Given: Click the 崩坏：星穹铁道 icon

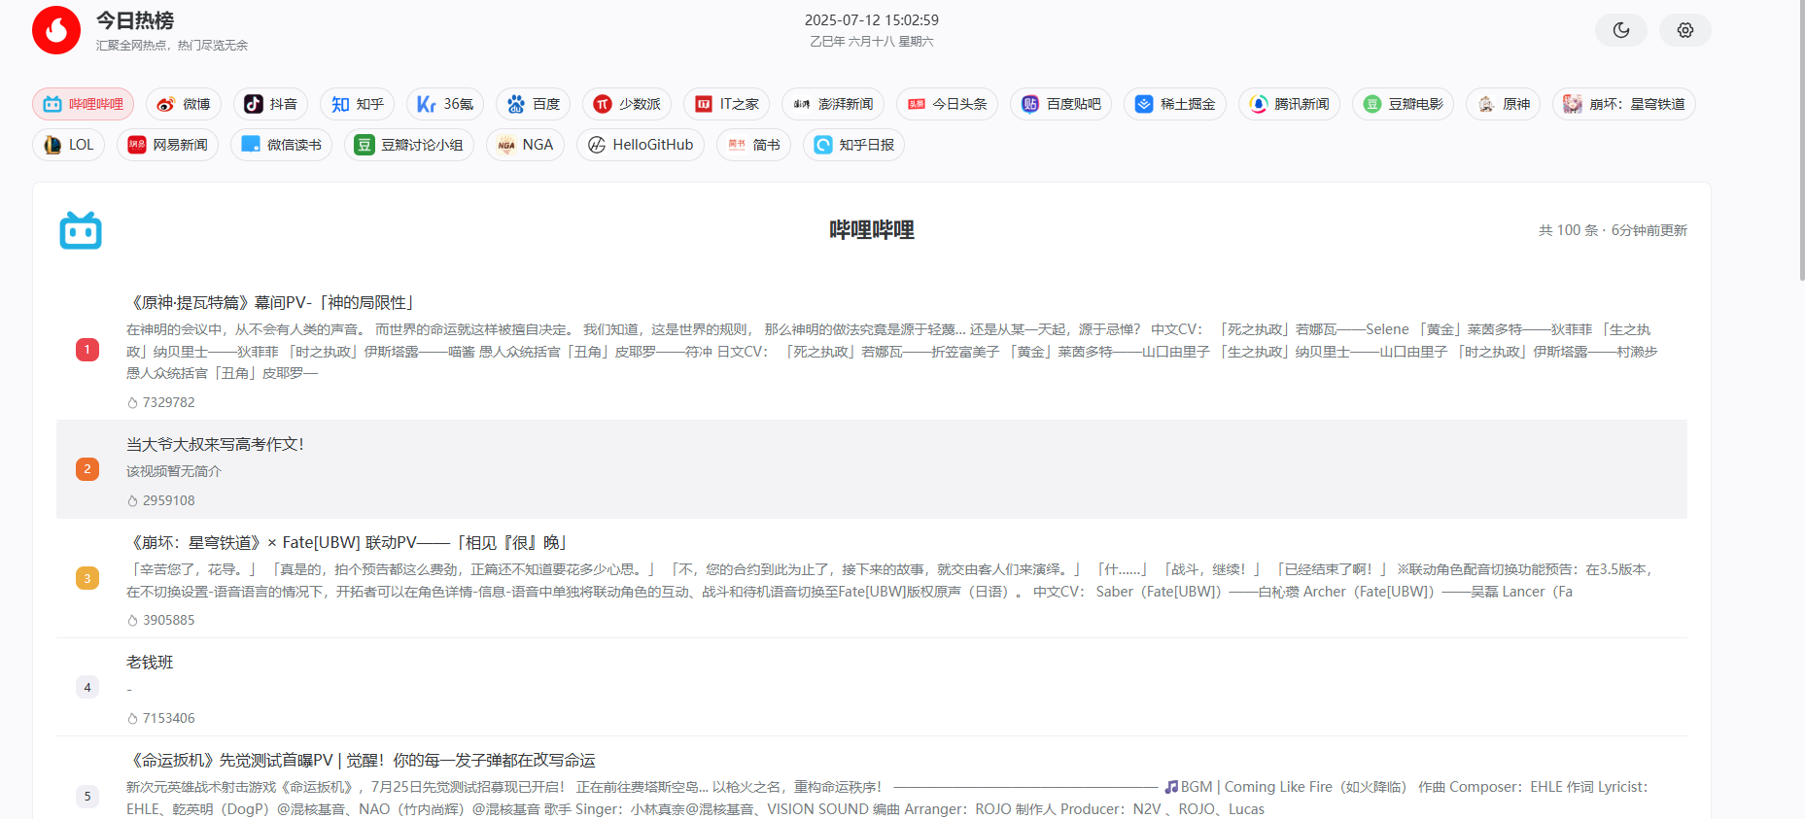Looking at the screenshot, I should tap(1573, 104).
